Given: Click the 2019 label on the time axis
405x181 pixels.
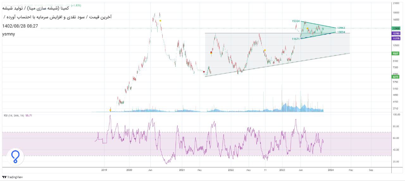Looking at the screenshot, I should click(104, 170).
